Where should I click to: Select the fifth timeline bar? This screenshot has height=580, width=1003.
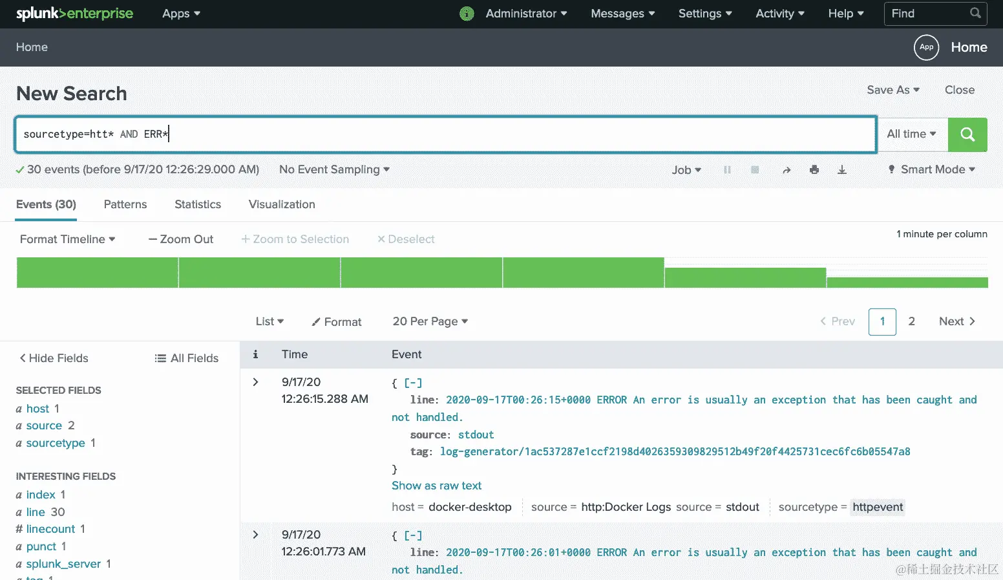745,277
